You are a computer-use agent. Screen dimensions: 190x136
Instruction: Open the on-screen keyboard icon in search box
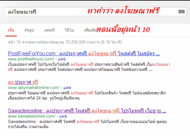pyautogui.click(x=181, y=12)
